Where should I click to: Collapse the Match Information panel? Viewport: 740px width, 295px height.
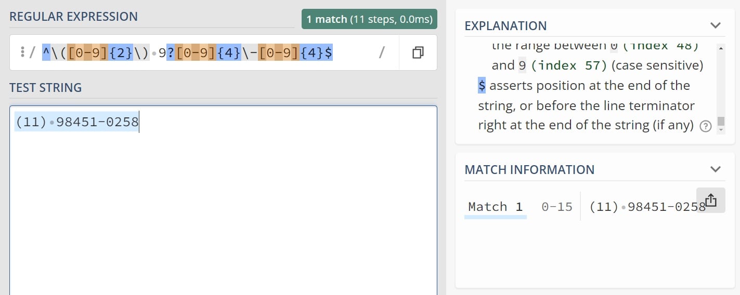pyautogui.click(x=716, y=169)
